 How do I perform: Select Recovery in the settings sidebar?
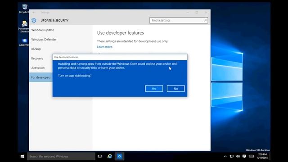37,58
